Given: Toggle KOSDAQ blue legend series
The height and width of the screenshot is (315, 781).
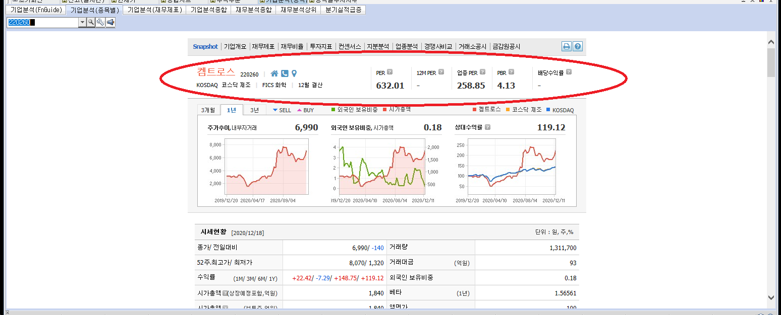Looking at the screenshot, I should (560, 110).
